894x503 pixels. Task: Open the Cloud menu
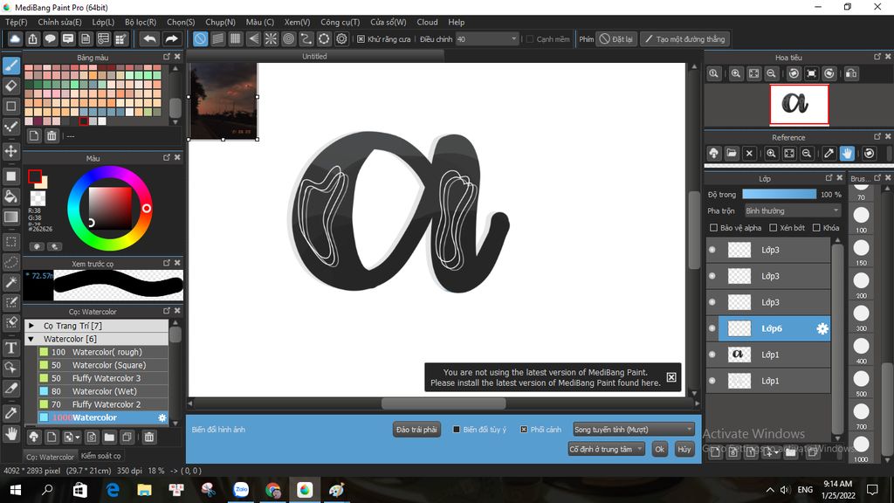pyautogui.click(x=427, y=22)
